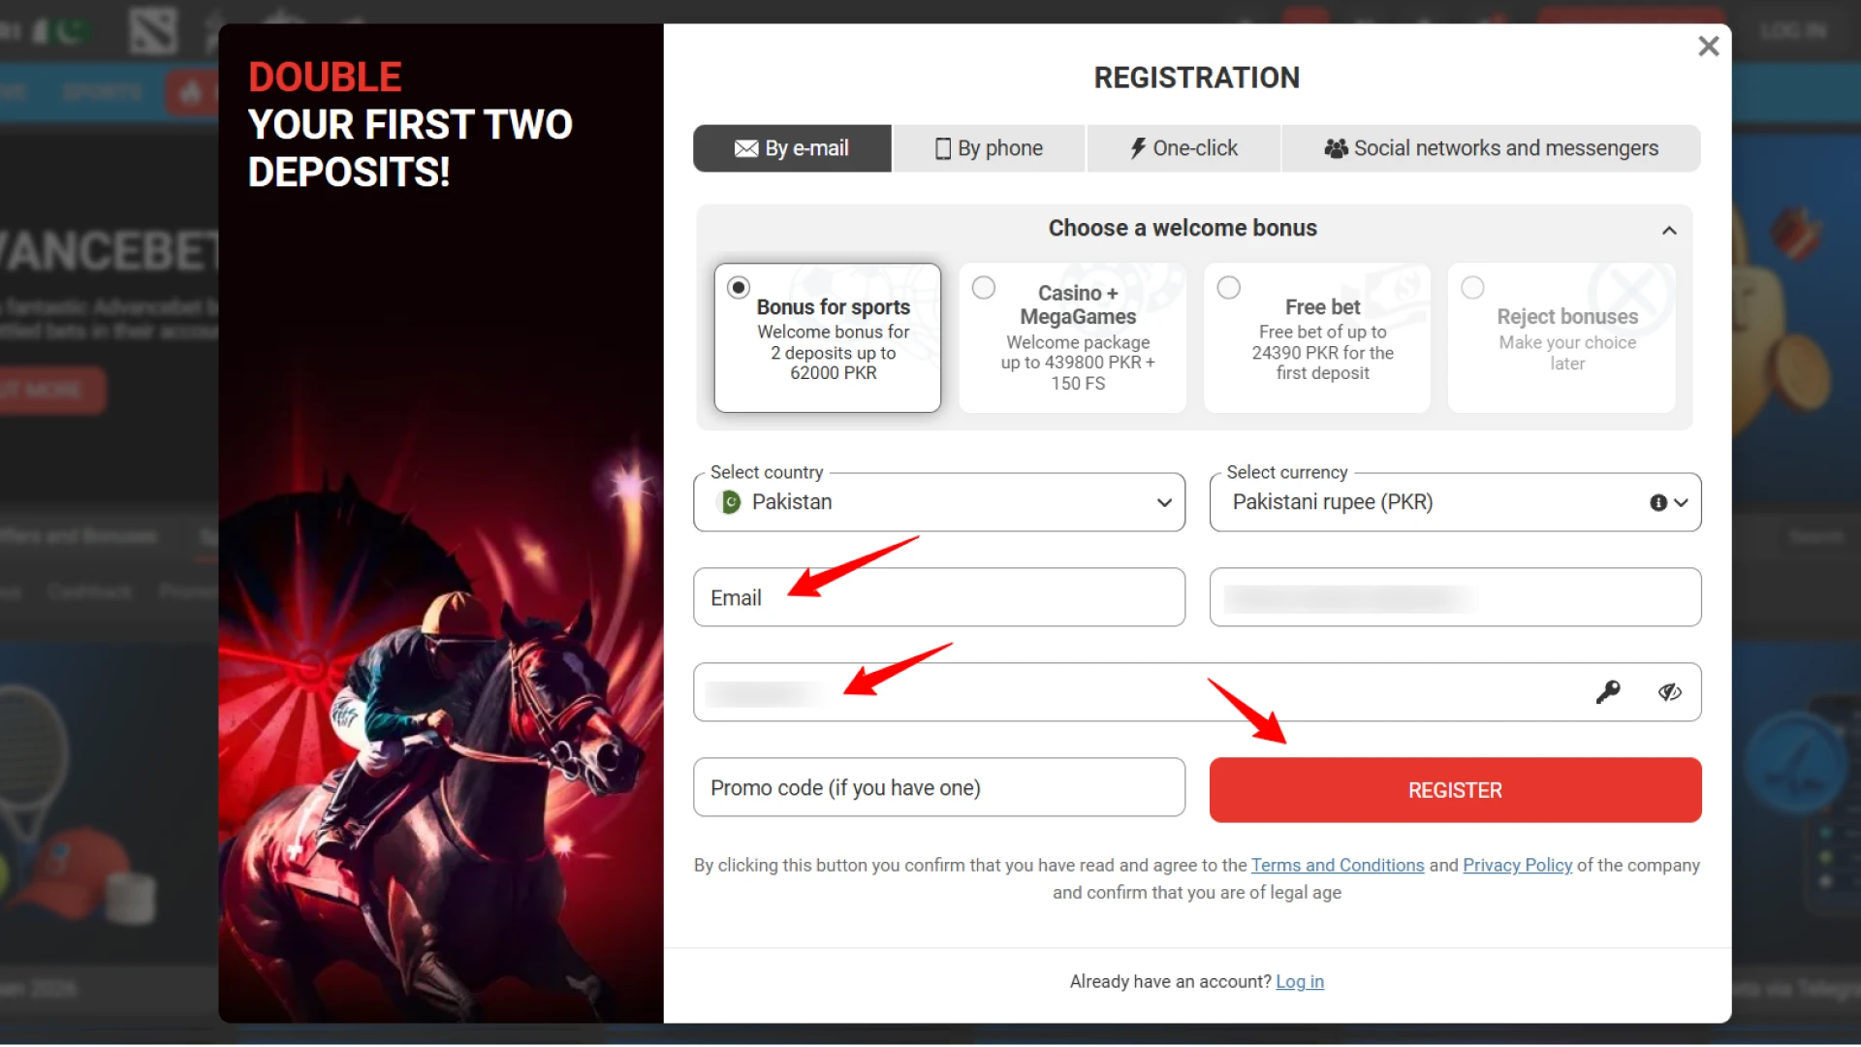The image size is (1861, 1047).
Task: Select the envelope icon on the By e-mail tab
Action: (744, 148)
